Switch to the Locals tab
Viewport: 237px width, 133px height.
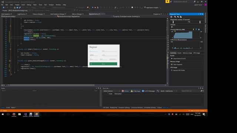point(8,108)
